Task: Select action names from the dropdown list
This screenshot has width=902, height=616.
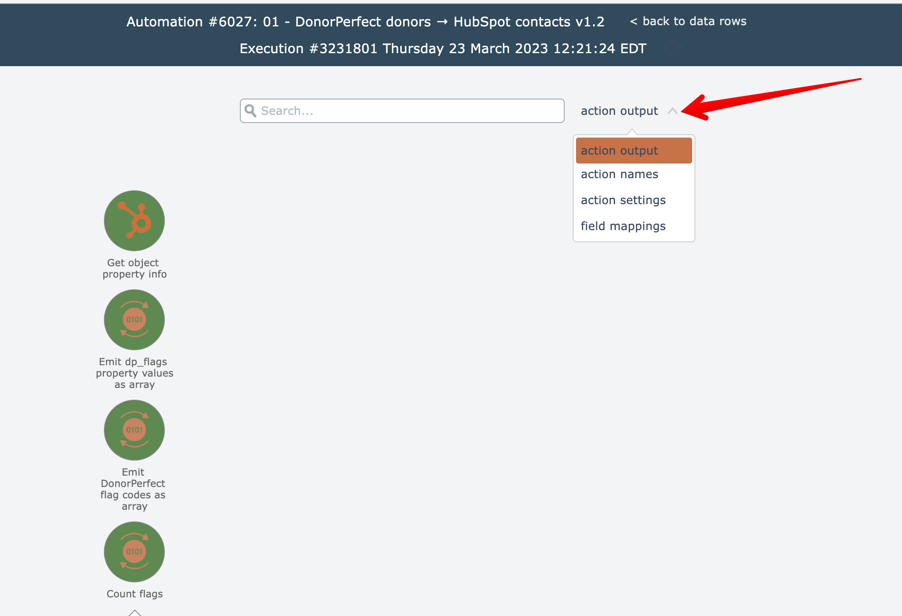Action: tap(619, 174)
